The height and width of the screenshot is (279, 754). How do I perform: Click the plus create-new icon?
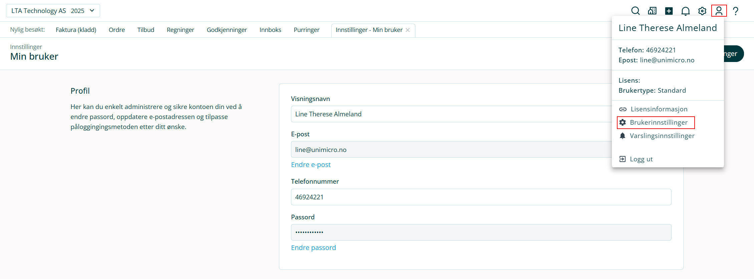point(669,11)
